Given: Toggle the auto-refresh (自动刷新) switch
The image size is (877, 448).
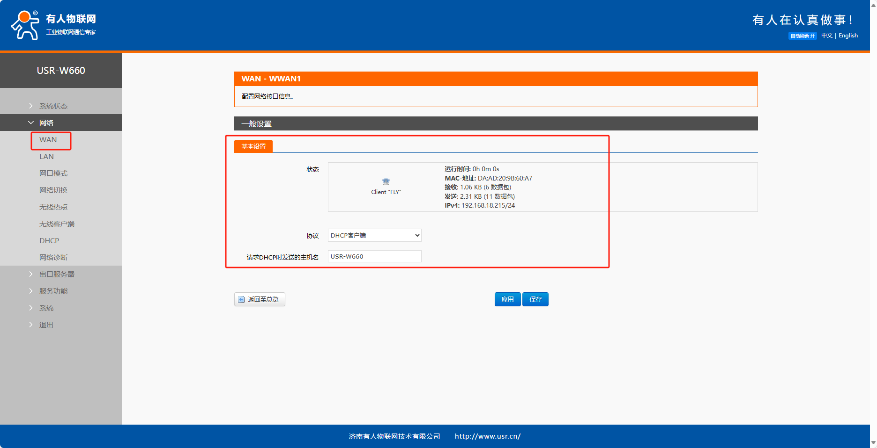Looking at the screenshot, I should [803, 36].
